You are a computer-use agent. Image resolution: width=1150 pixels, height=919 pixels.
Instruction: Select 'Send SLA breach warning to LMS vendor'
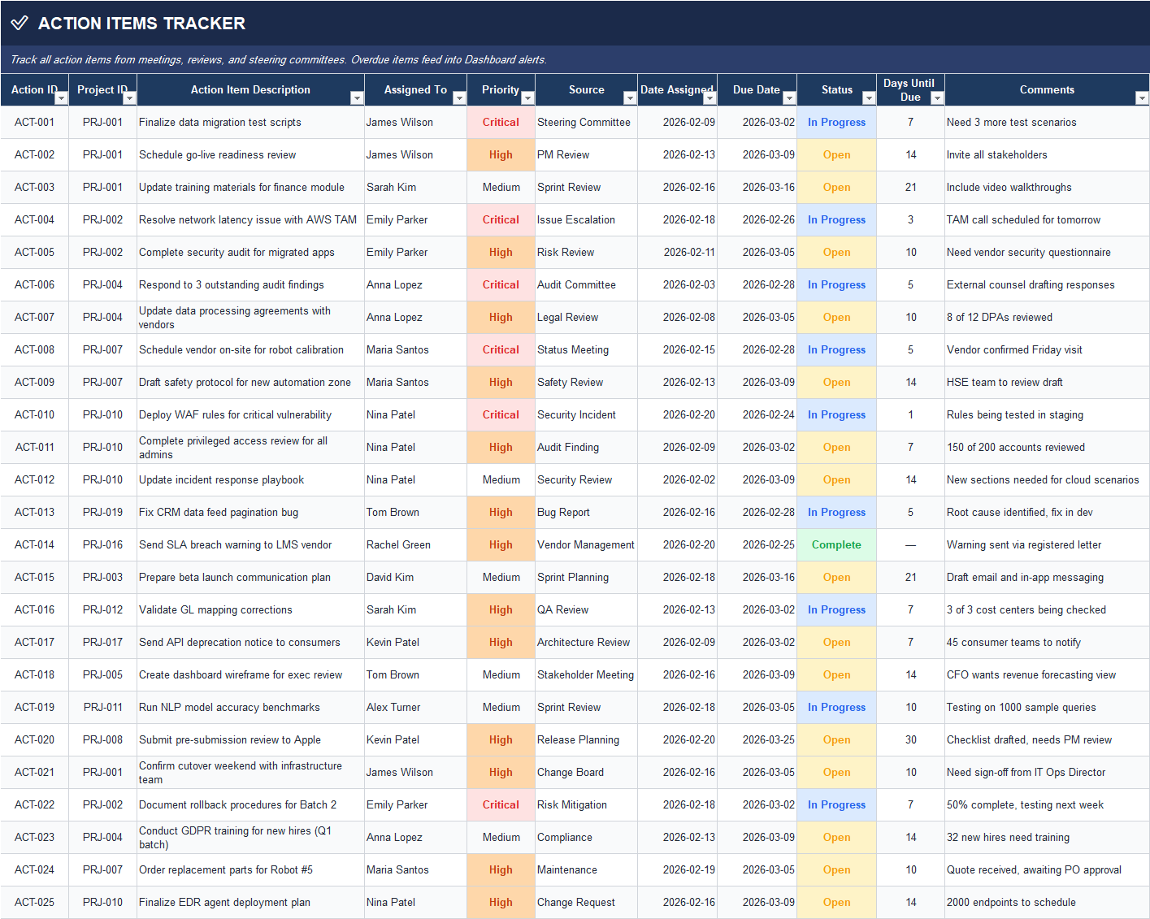click(x=250, y=545)
